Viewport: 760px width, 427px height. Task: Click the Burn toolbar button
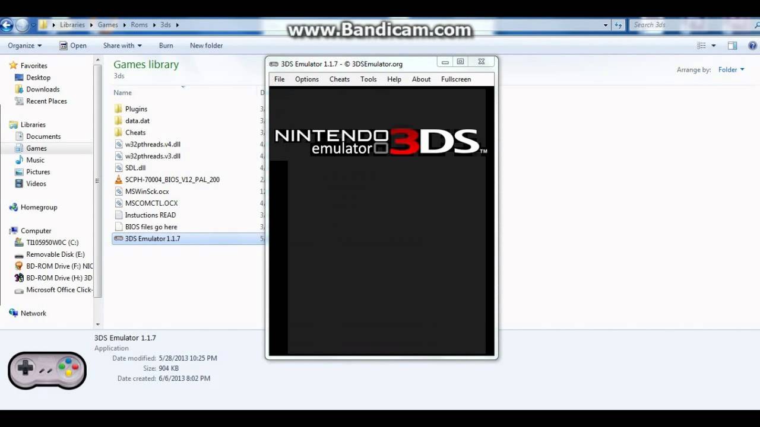[166, 46]
